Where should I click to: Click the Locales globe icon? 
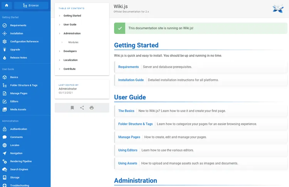tap(5, 145)
